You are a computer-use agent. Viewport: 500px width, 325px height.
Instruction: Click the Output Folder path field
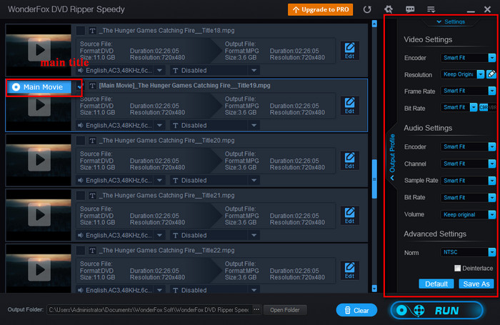tap(149, 310)
